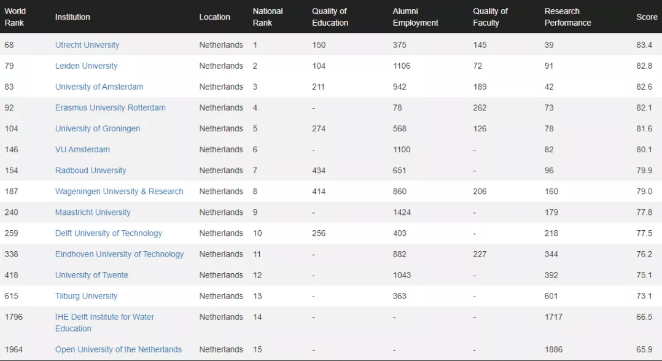Open Delft University of Technology link
This screenshot has width=662, height=361.
click(x=109, y=233)
